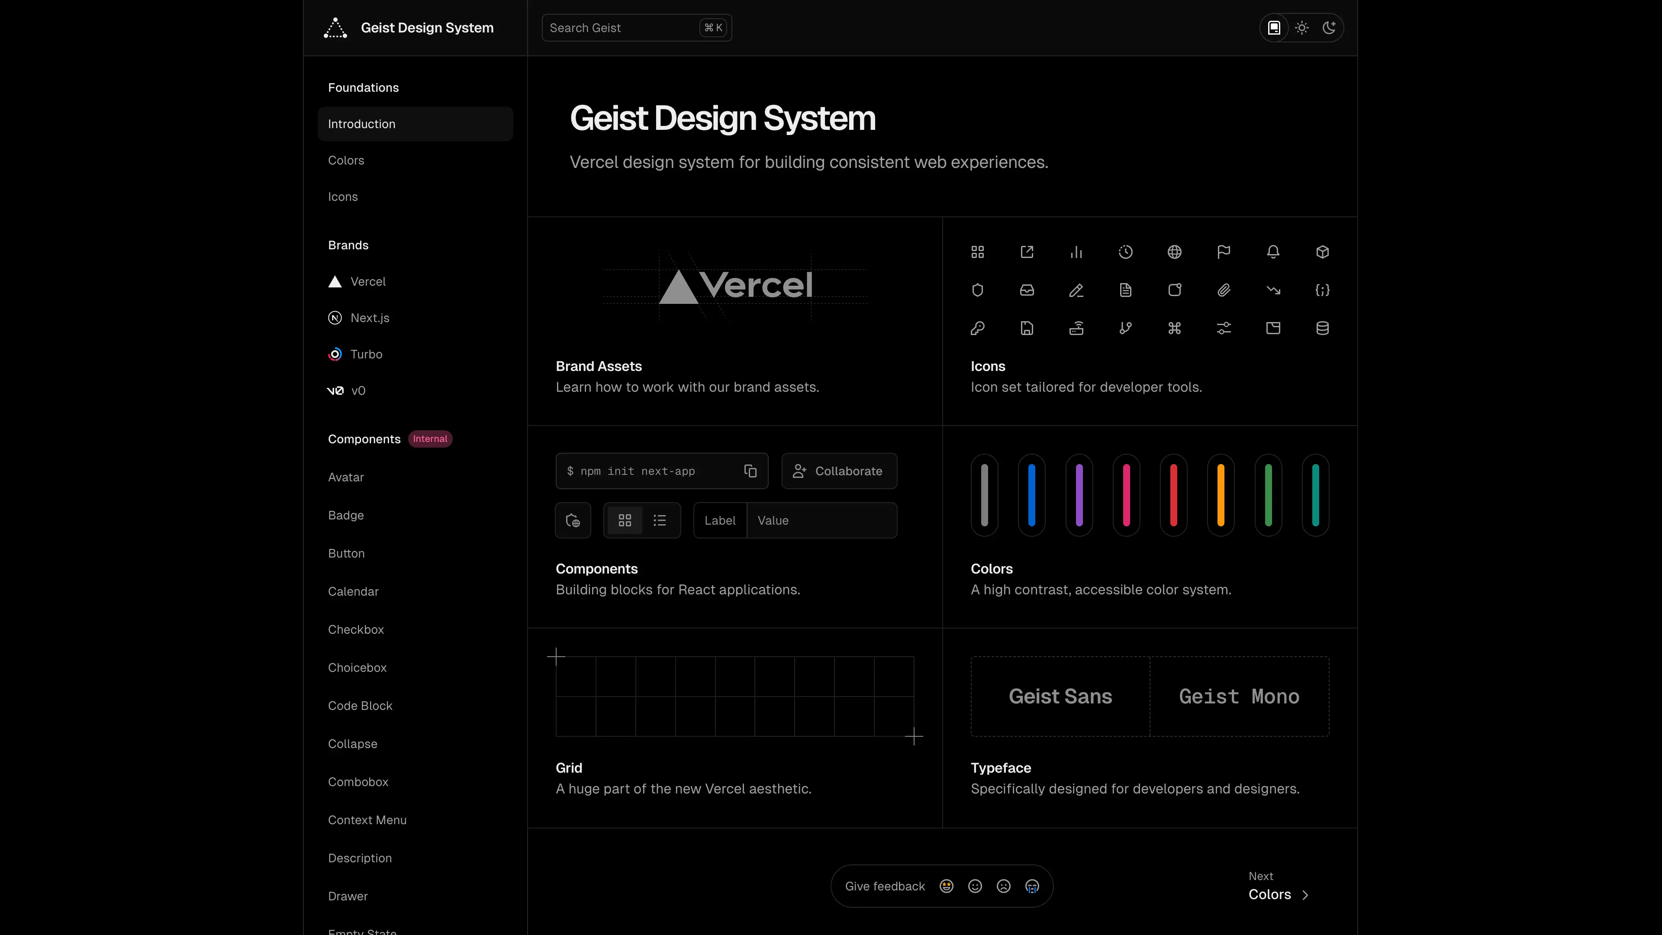Open the Context Menu component page
Viewport: 1662px width, 935px height.
[367, 819]
